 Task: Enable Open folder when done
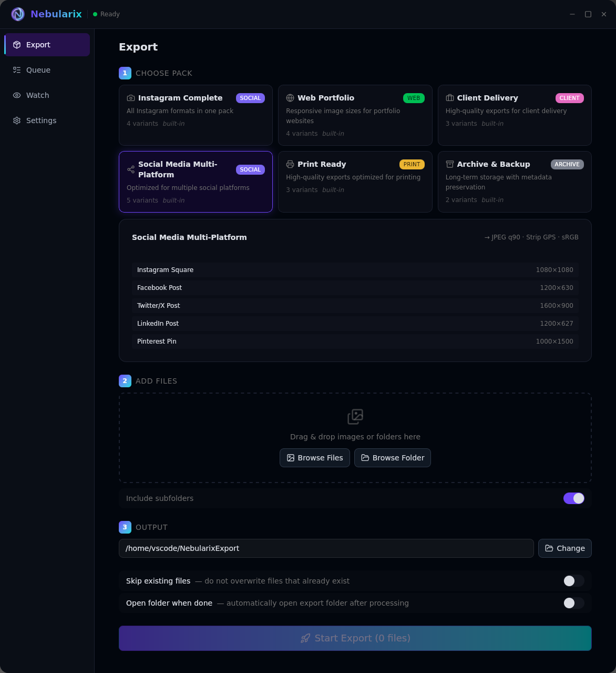573,603
